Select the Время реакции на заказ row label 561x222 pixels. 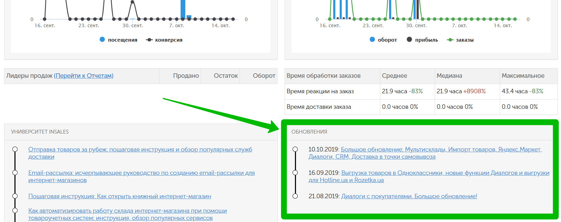point(320,92)
